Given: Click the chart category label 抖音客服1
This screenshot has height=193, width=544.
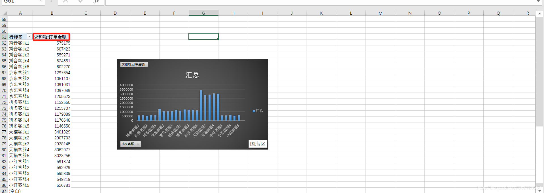Looking at the screenshot, I should click(133, 130).
